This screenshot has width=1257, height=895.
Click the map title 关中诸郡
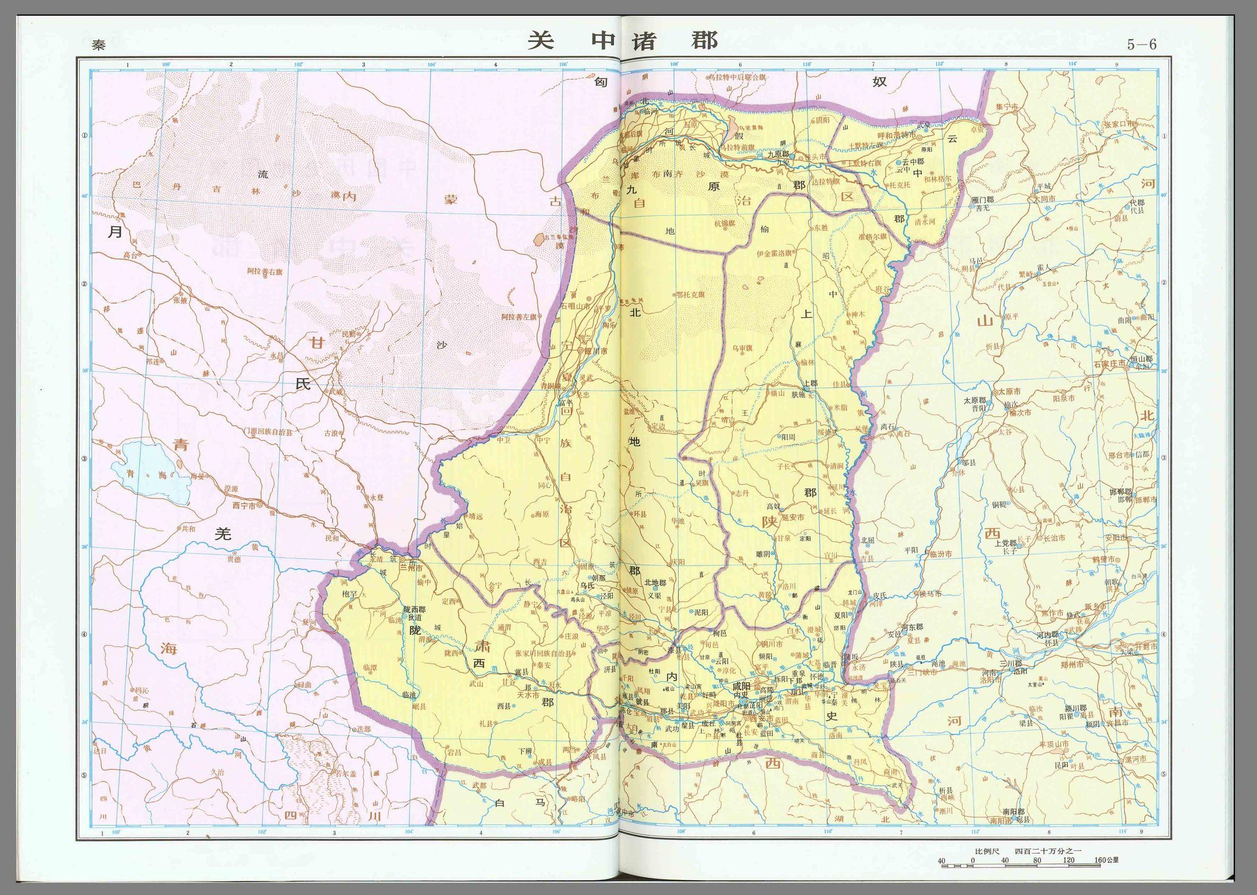[622, 41]
